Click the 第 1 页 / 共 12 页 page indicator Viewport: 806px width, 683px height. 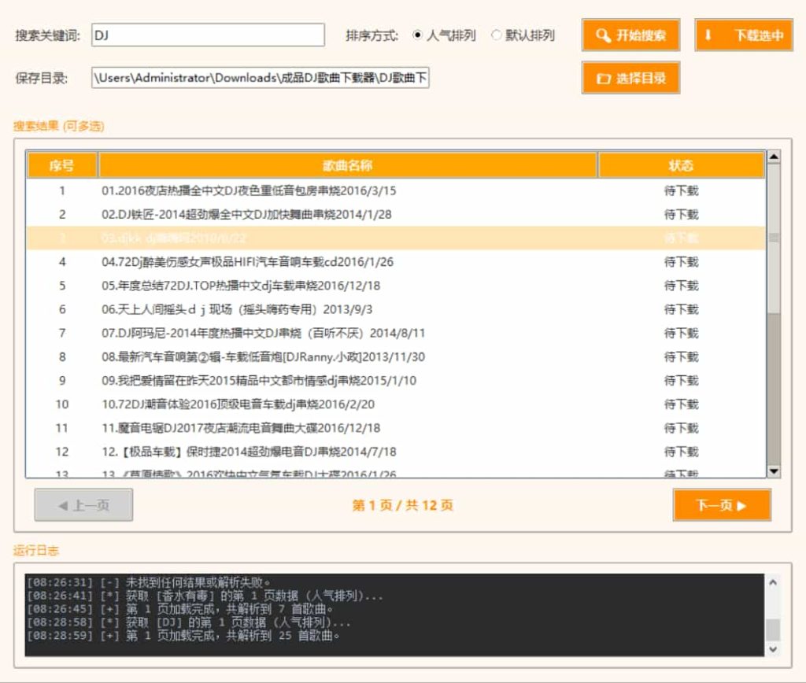click(x=402, y=505)
